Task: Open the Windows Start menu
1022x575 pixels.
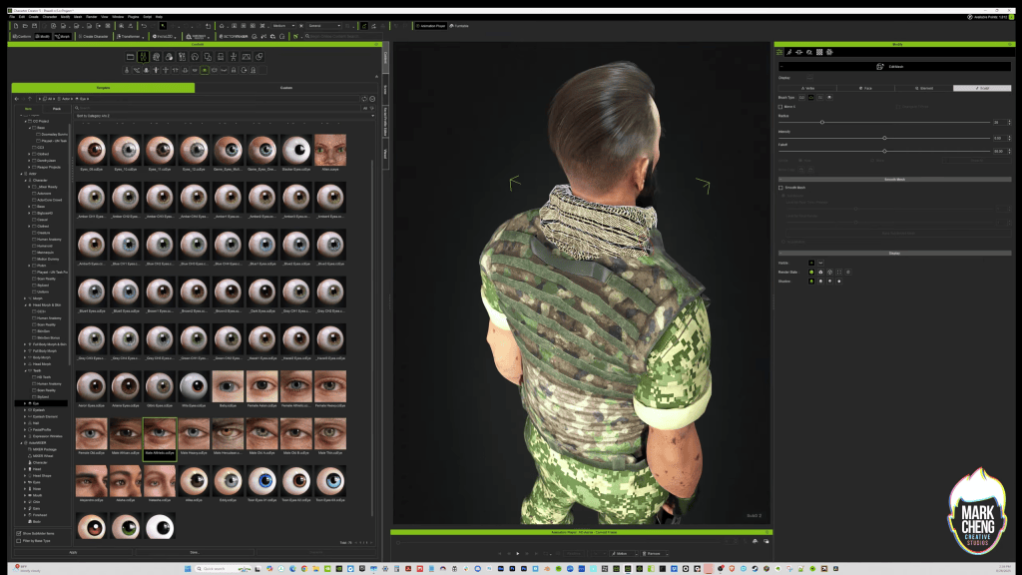Action: [188, 568]
